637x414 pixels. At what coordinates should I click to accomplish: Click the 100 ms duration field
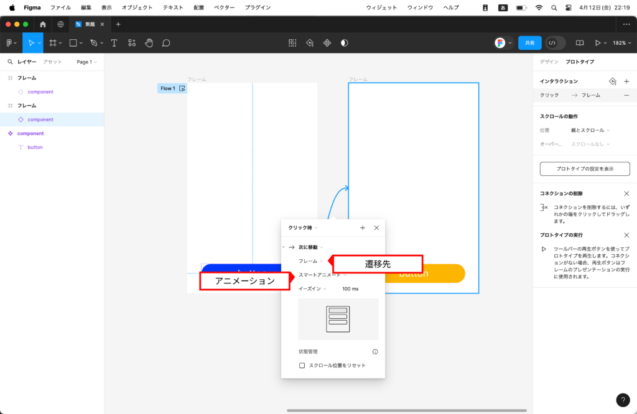[x=350, y=288]
